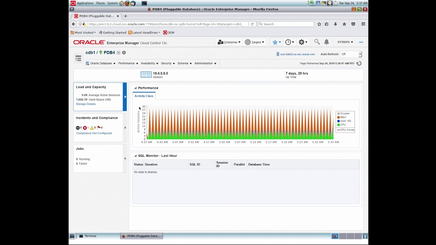Screen dimensions: 436x245
Task: Open the History clock menu
Action: pyautogui.click(x=290, y=42)
